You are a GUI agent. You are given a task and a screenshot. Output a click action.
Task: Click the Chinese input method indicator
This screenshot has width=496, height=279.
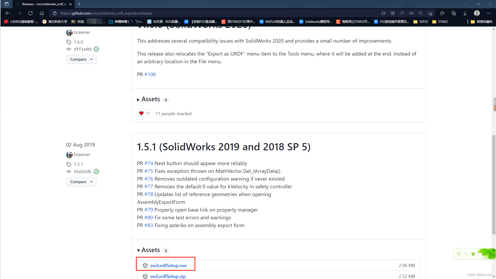tap(459, 254)
